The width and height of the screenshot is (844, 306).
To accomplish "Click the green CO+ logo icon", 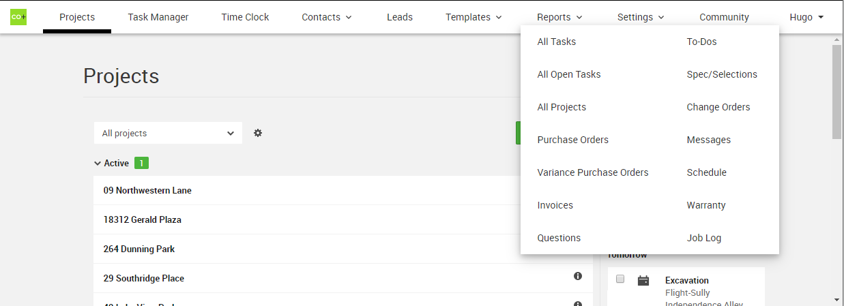I will point(18,17).
